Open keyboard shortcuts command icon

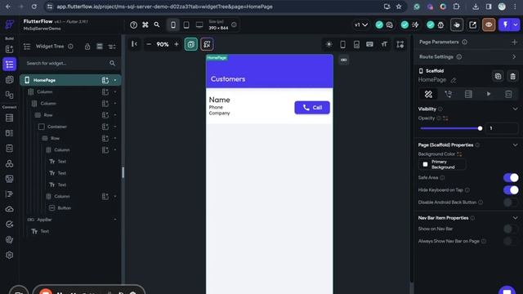[145, 25]
